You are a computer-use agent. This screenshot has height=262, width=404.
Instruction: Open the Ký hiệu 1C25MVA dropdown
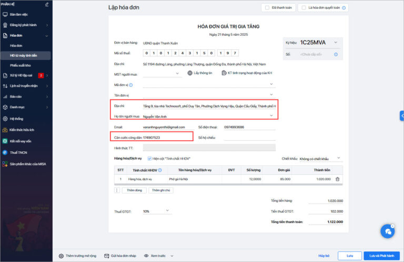point(336,43)
